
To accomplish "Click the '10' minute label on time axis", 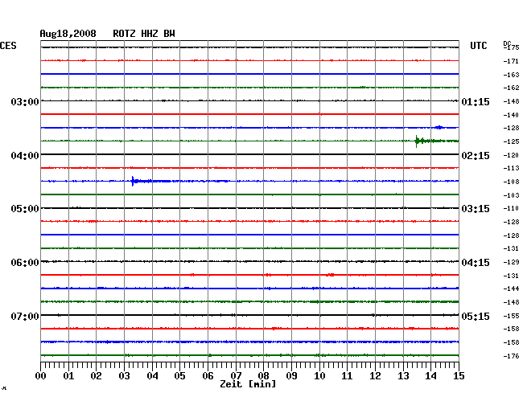I will (319, 376).
